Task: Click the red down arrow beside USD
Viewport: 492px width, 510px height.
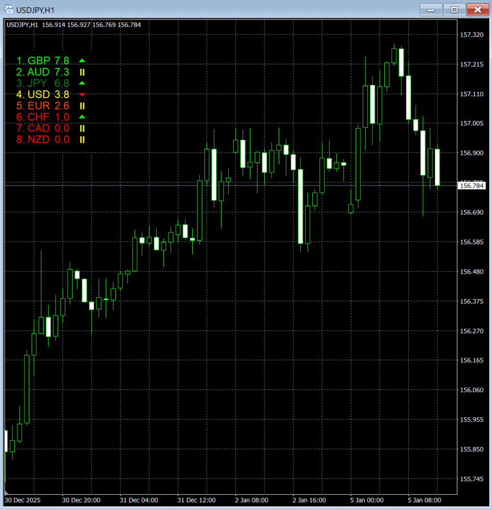Action: point(82,95)
